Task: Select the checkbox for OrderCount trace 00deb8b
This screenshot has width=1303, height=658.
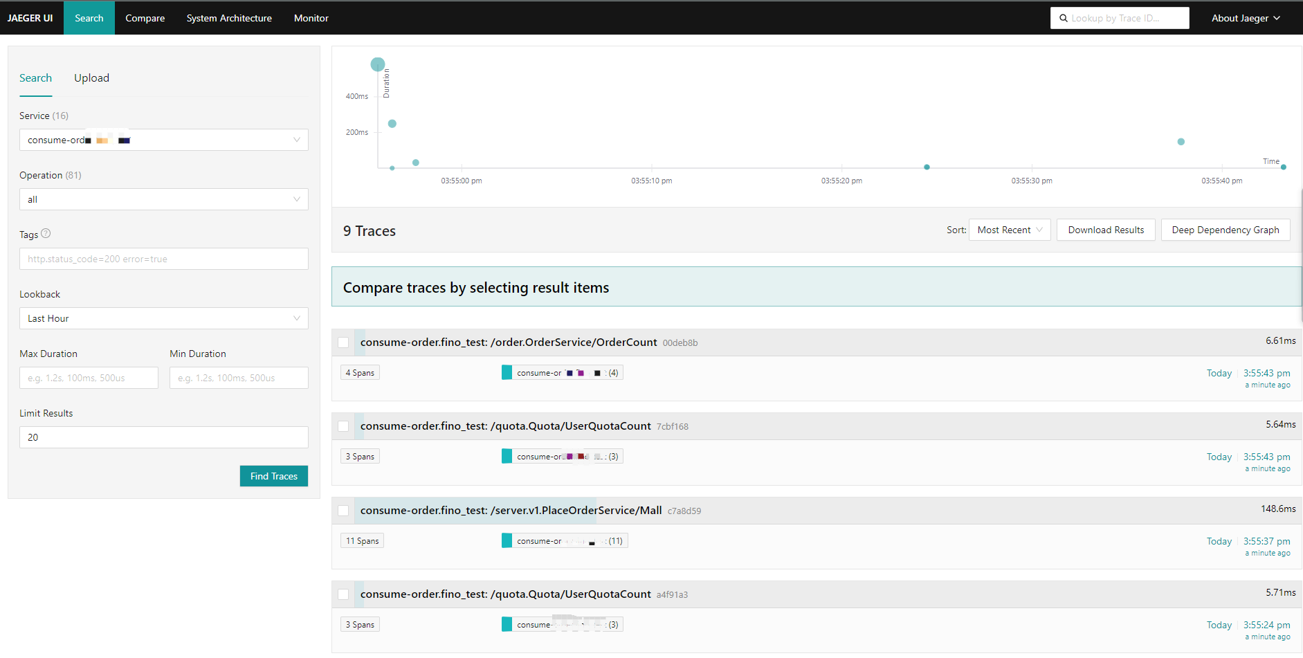Action: tap(343, 342)
